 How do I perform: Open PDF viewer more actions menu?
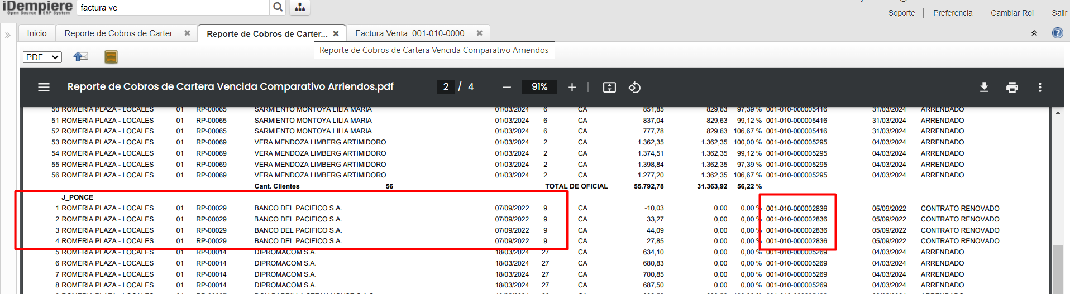click(1040, 87)
